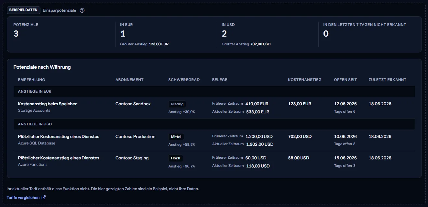Screen dimensions: 428x207
Task: Select the Hoch severity badge
Action: coord(176,158)
